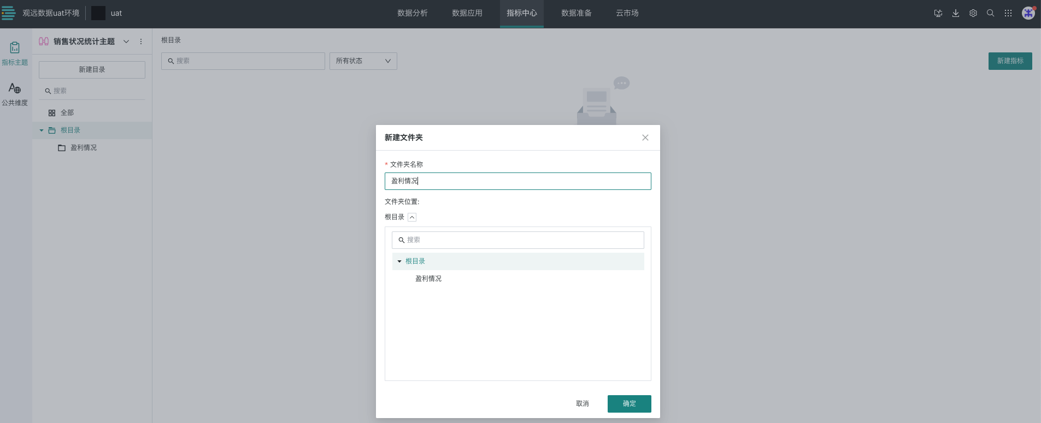Open the user avatar menu
The image size is (1041, 423).
pyautogui.click(x=1028, y=13)
